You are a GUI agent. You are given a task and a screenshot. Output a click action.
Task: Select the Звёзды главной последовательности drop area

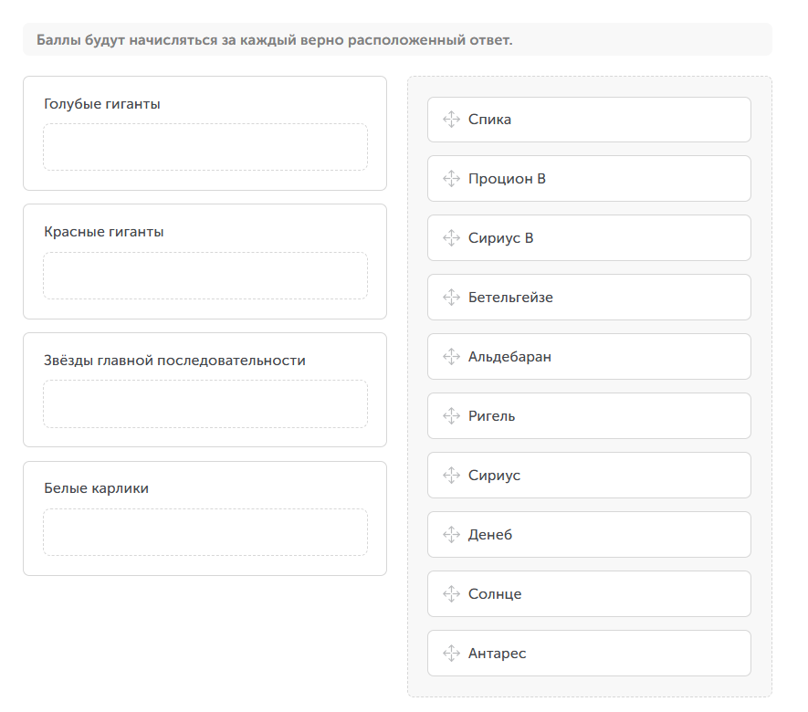click(205, 403)
